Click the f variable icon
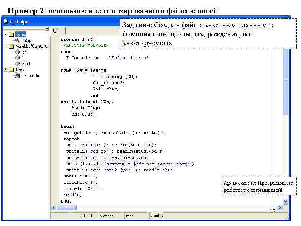The height and width of the screenshot is (226, 301). pos(18,58)
